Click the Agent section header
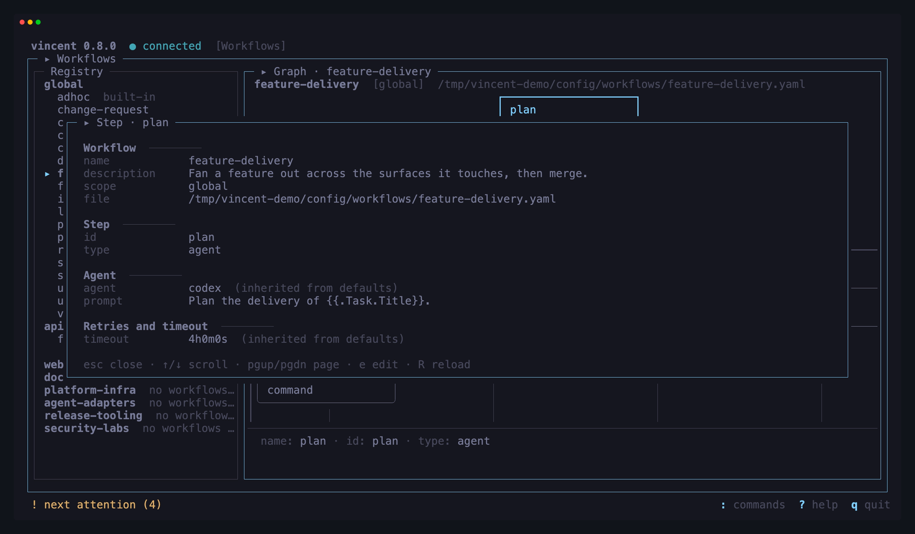 [x=100, y=275]
